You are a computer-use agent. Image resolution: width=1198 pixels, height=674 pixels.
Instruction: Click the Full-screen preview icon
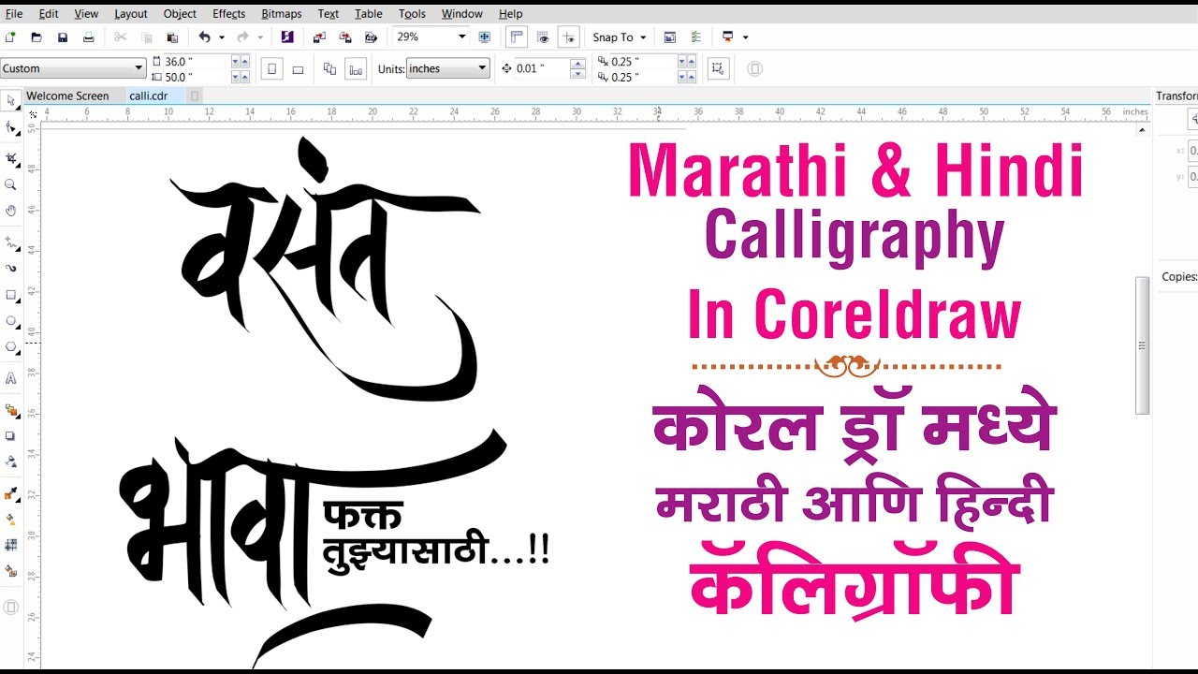[485, 37]
